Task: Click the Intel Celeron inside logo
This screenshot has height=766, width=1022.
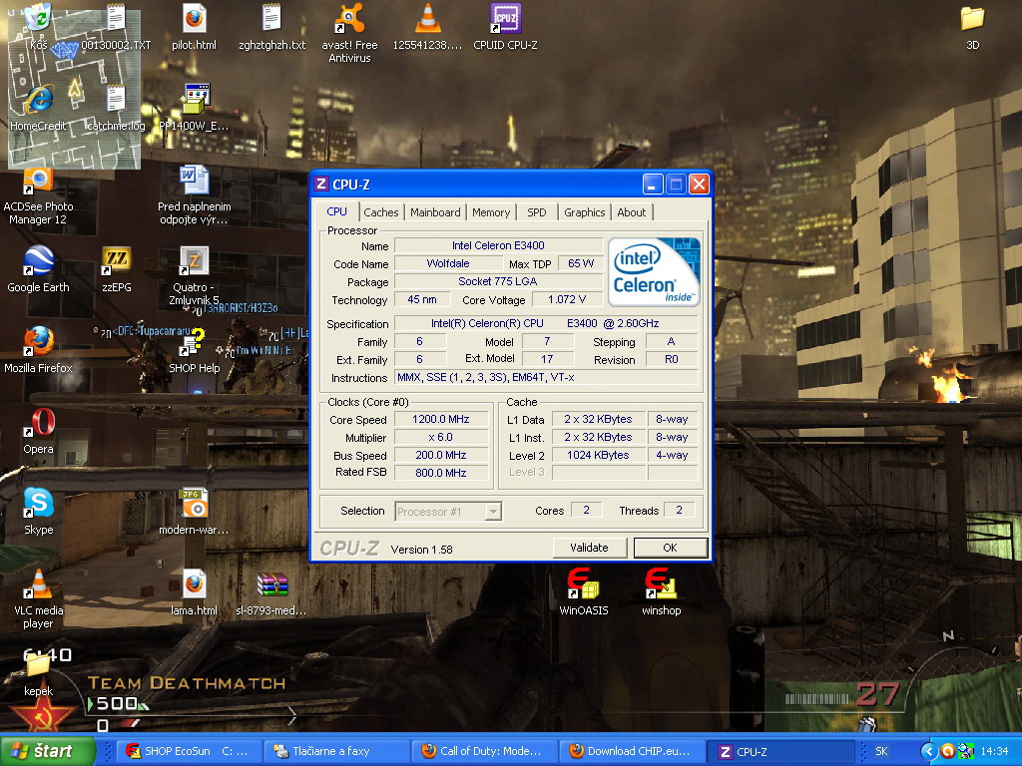Action: point(654,271)
